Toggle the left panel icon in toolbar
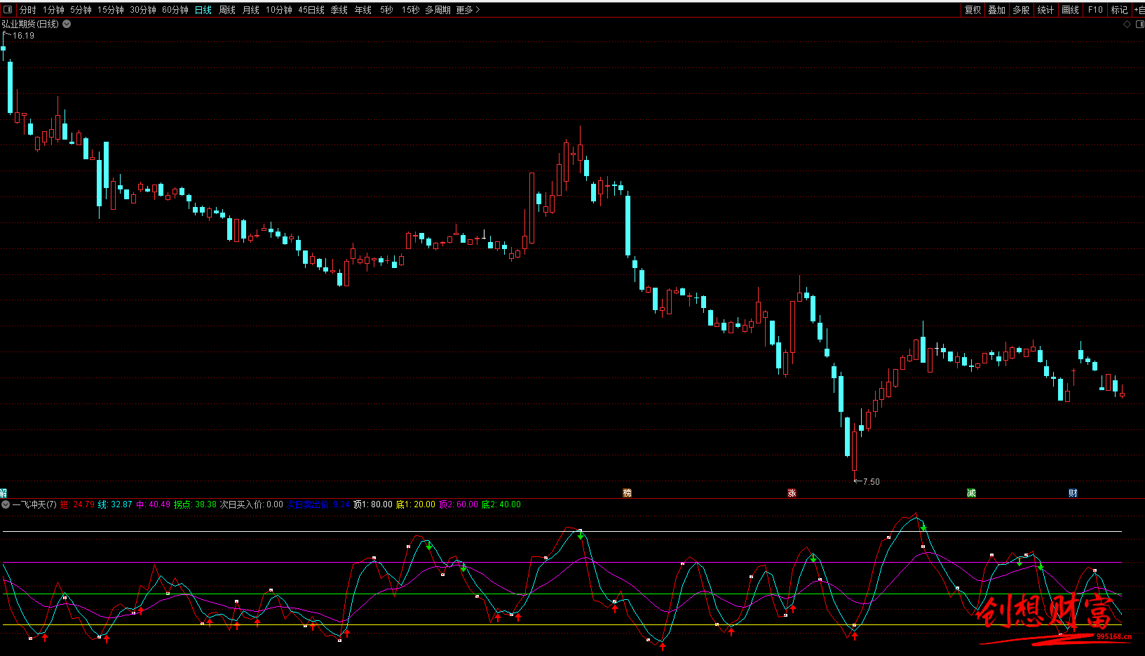 pyautogui.click(x=8, y=10)
